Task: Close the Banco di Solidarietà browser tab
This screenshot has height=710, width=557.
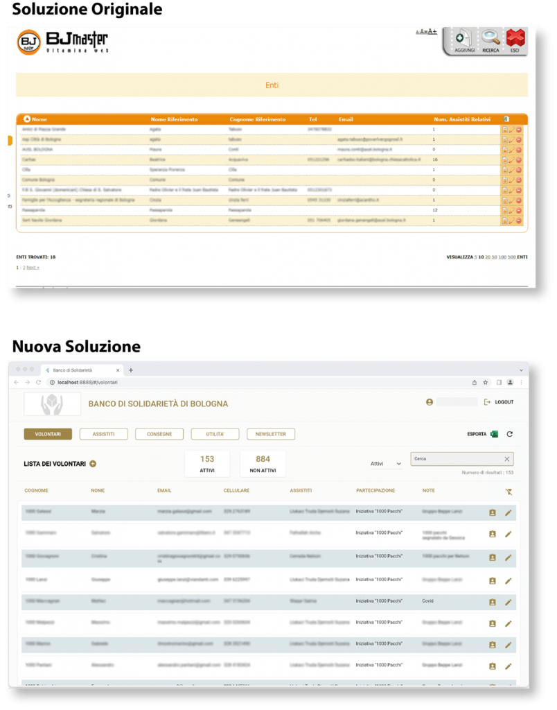Action: (118, 370)
